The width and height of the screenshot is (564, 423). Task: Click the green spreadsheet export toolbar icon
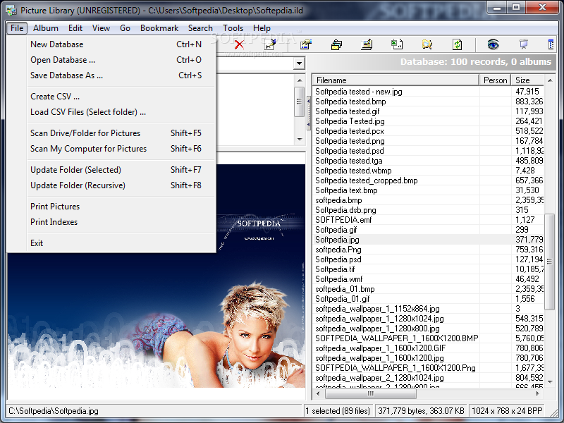click(x=397, y=44)
